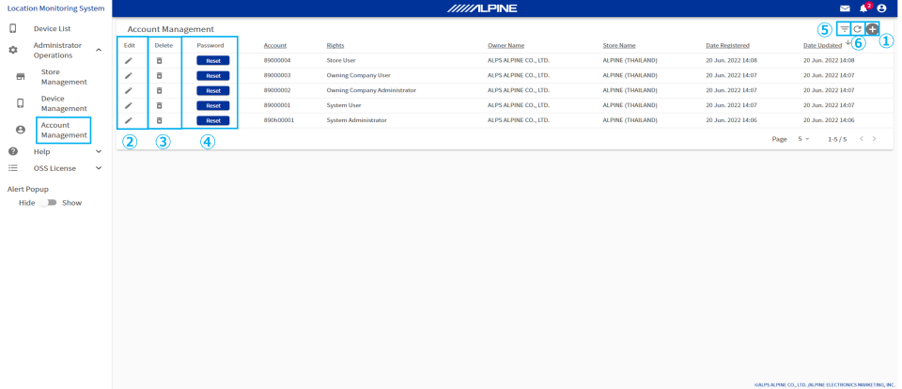Sort by the Account column header
Screen dimensions: 902x389
[275, 45]
